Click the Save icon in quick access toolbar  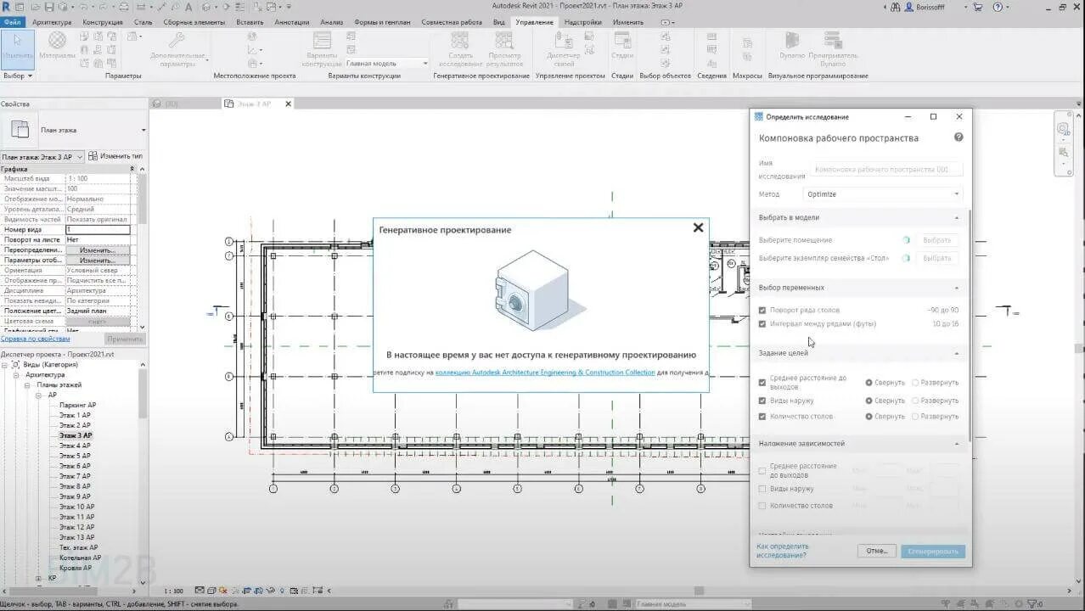coord(49,7)
